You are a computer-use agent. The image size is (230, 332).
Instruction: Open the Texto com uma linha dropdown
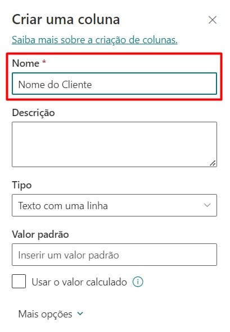click(x=115, y=205)
